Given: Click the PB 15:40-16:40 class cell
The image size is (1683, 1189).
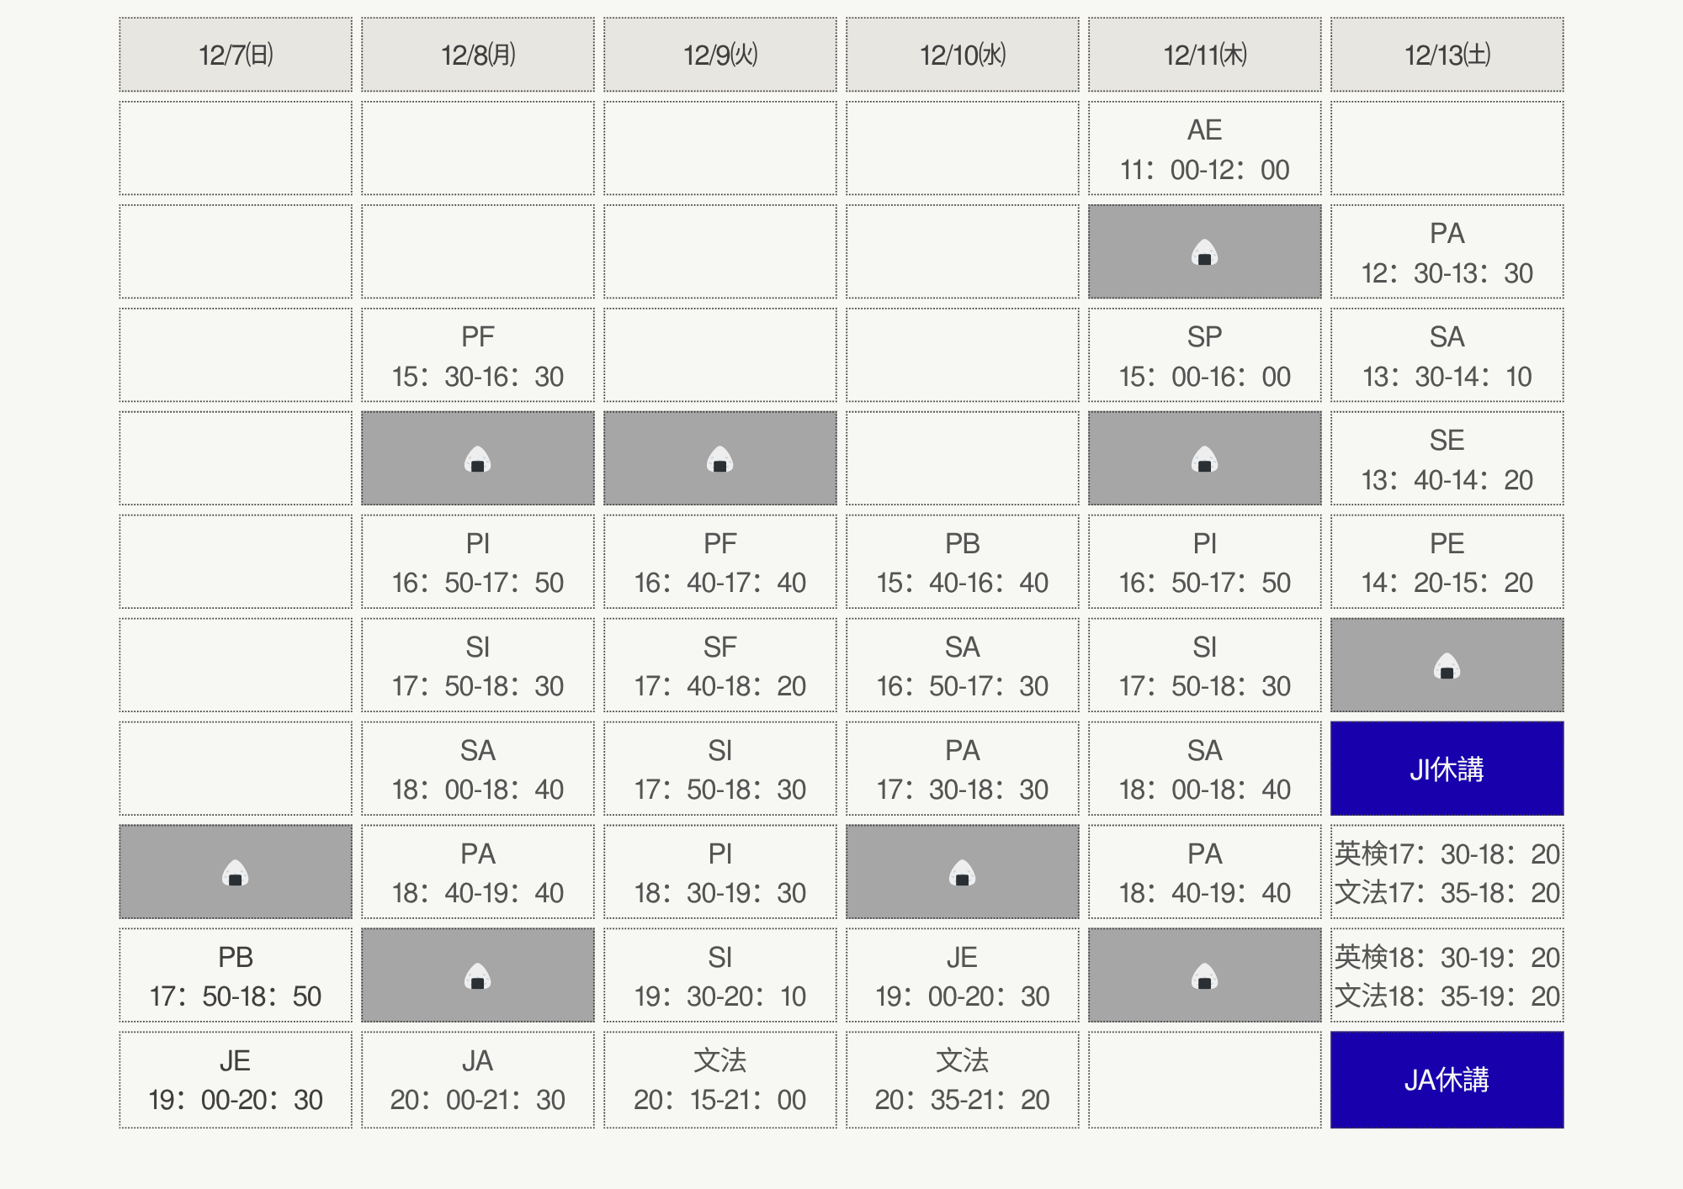Looking at the screenshot, I should (962, 563).
